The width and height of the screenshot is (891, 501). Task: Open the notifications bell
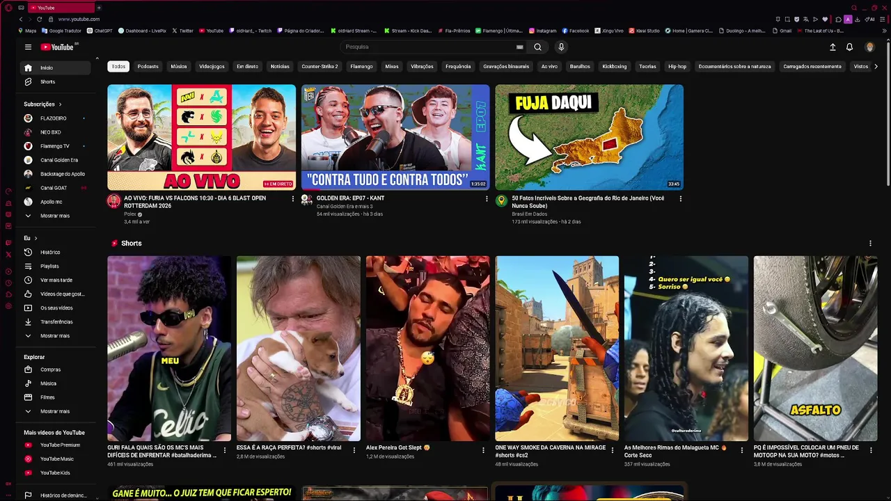[x=849, y=47]
